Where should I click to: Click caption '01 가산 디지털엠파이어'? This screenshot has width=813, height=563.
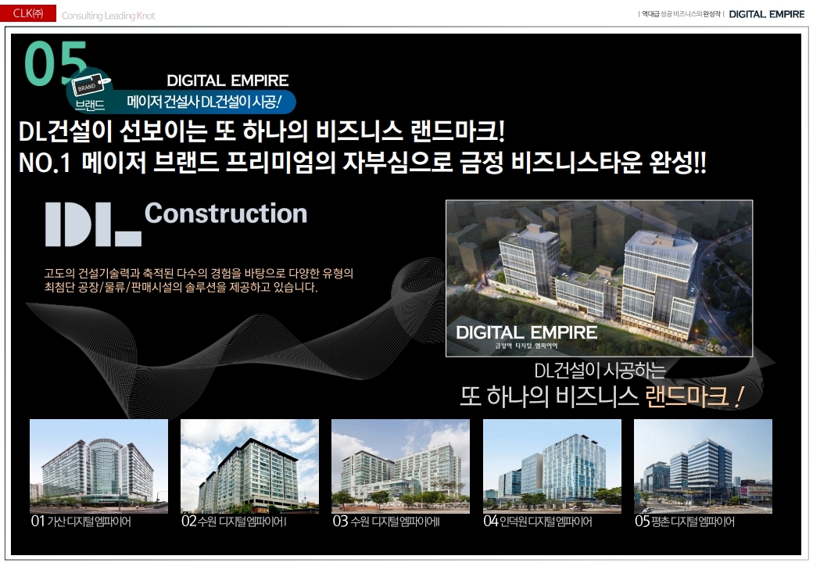tap(81, 521)
